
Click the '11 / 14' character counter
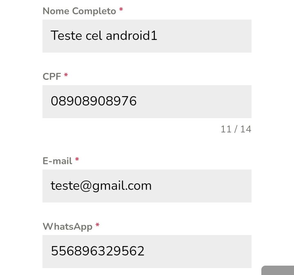[x=236, y=129]
